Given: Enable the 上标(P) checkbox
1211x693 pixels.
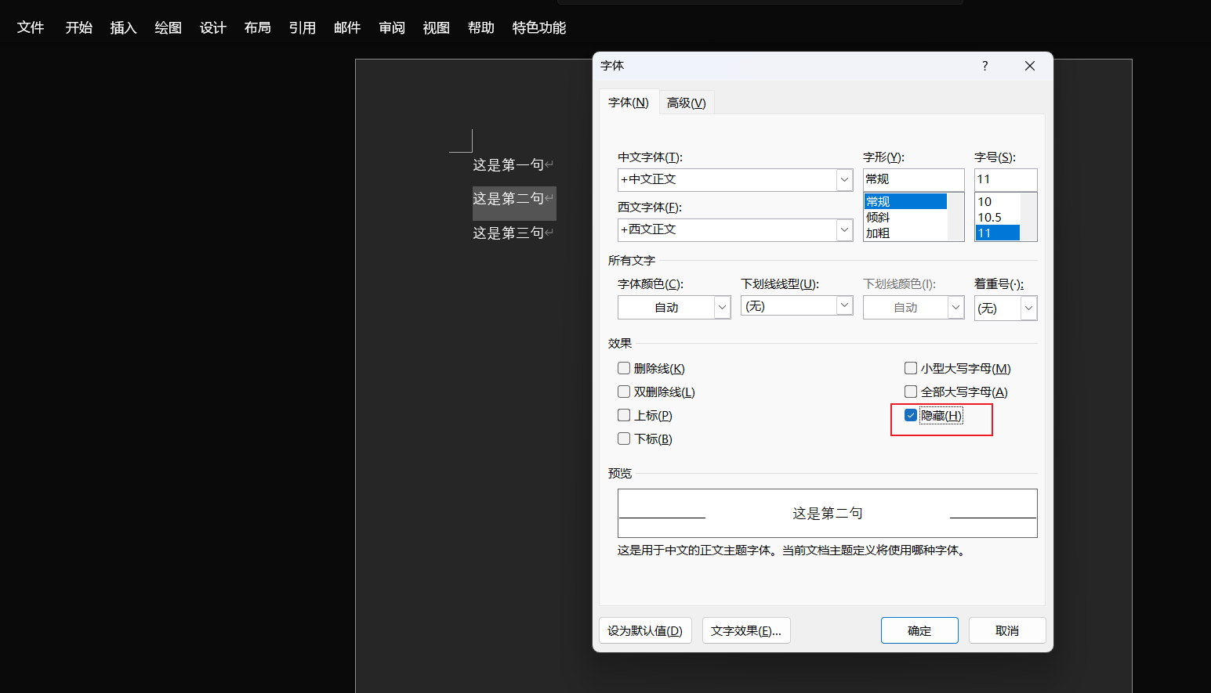Looking at the screenshot, I should coord(624,415).
